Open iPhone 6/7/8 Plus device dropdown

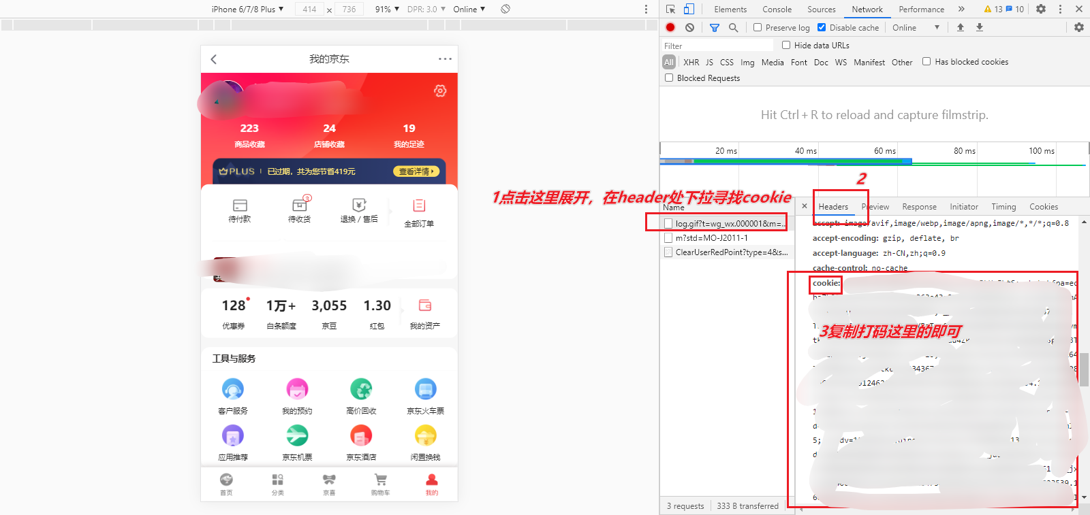click(x=247, y=9)
